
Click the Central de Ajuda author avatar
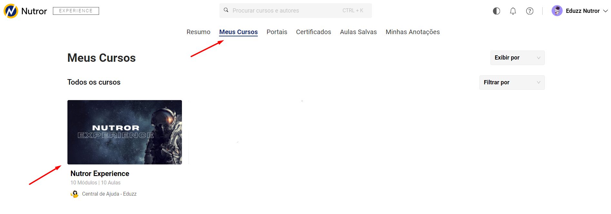pos(75,194)
